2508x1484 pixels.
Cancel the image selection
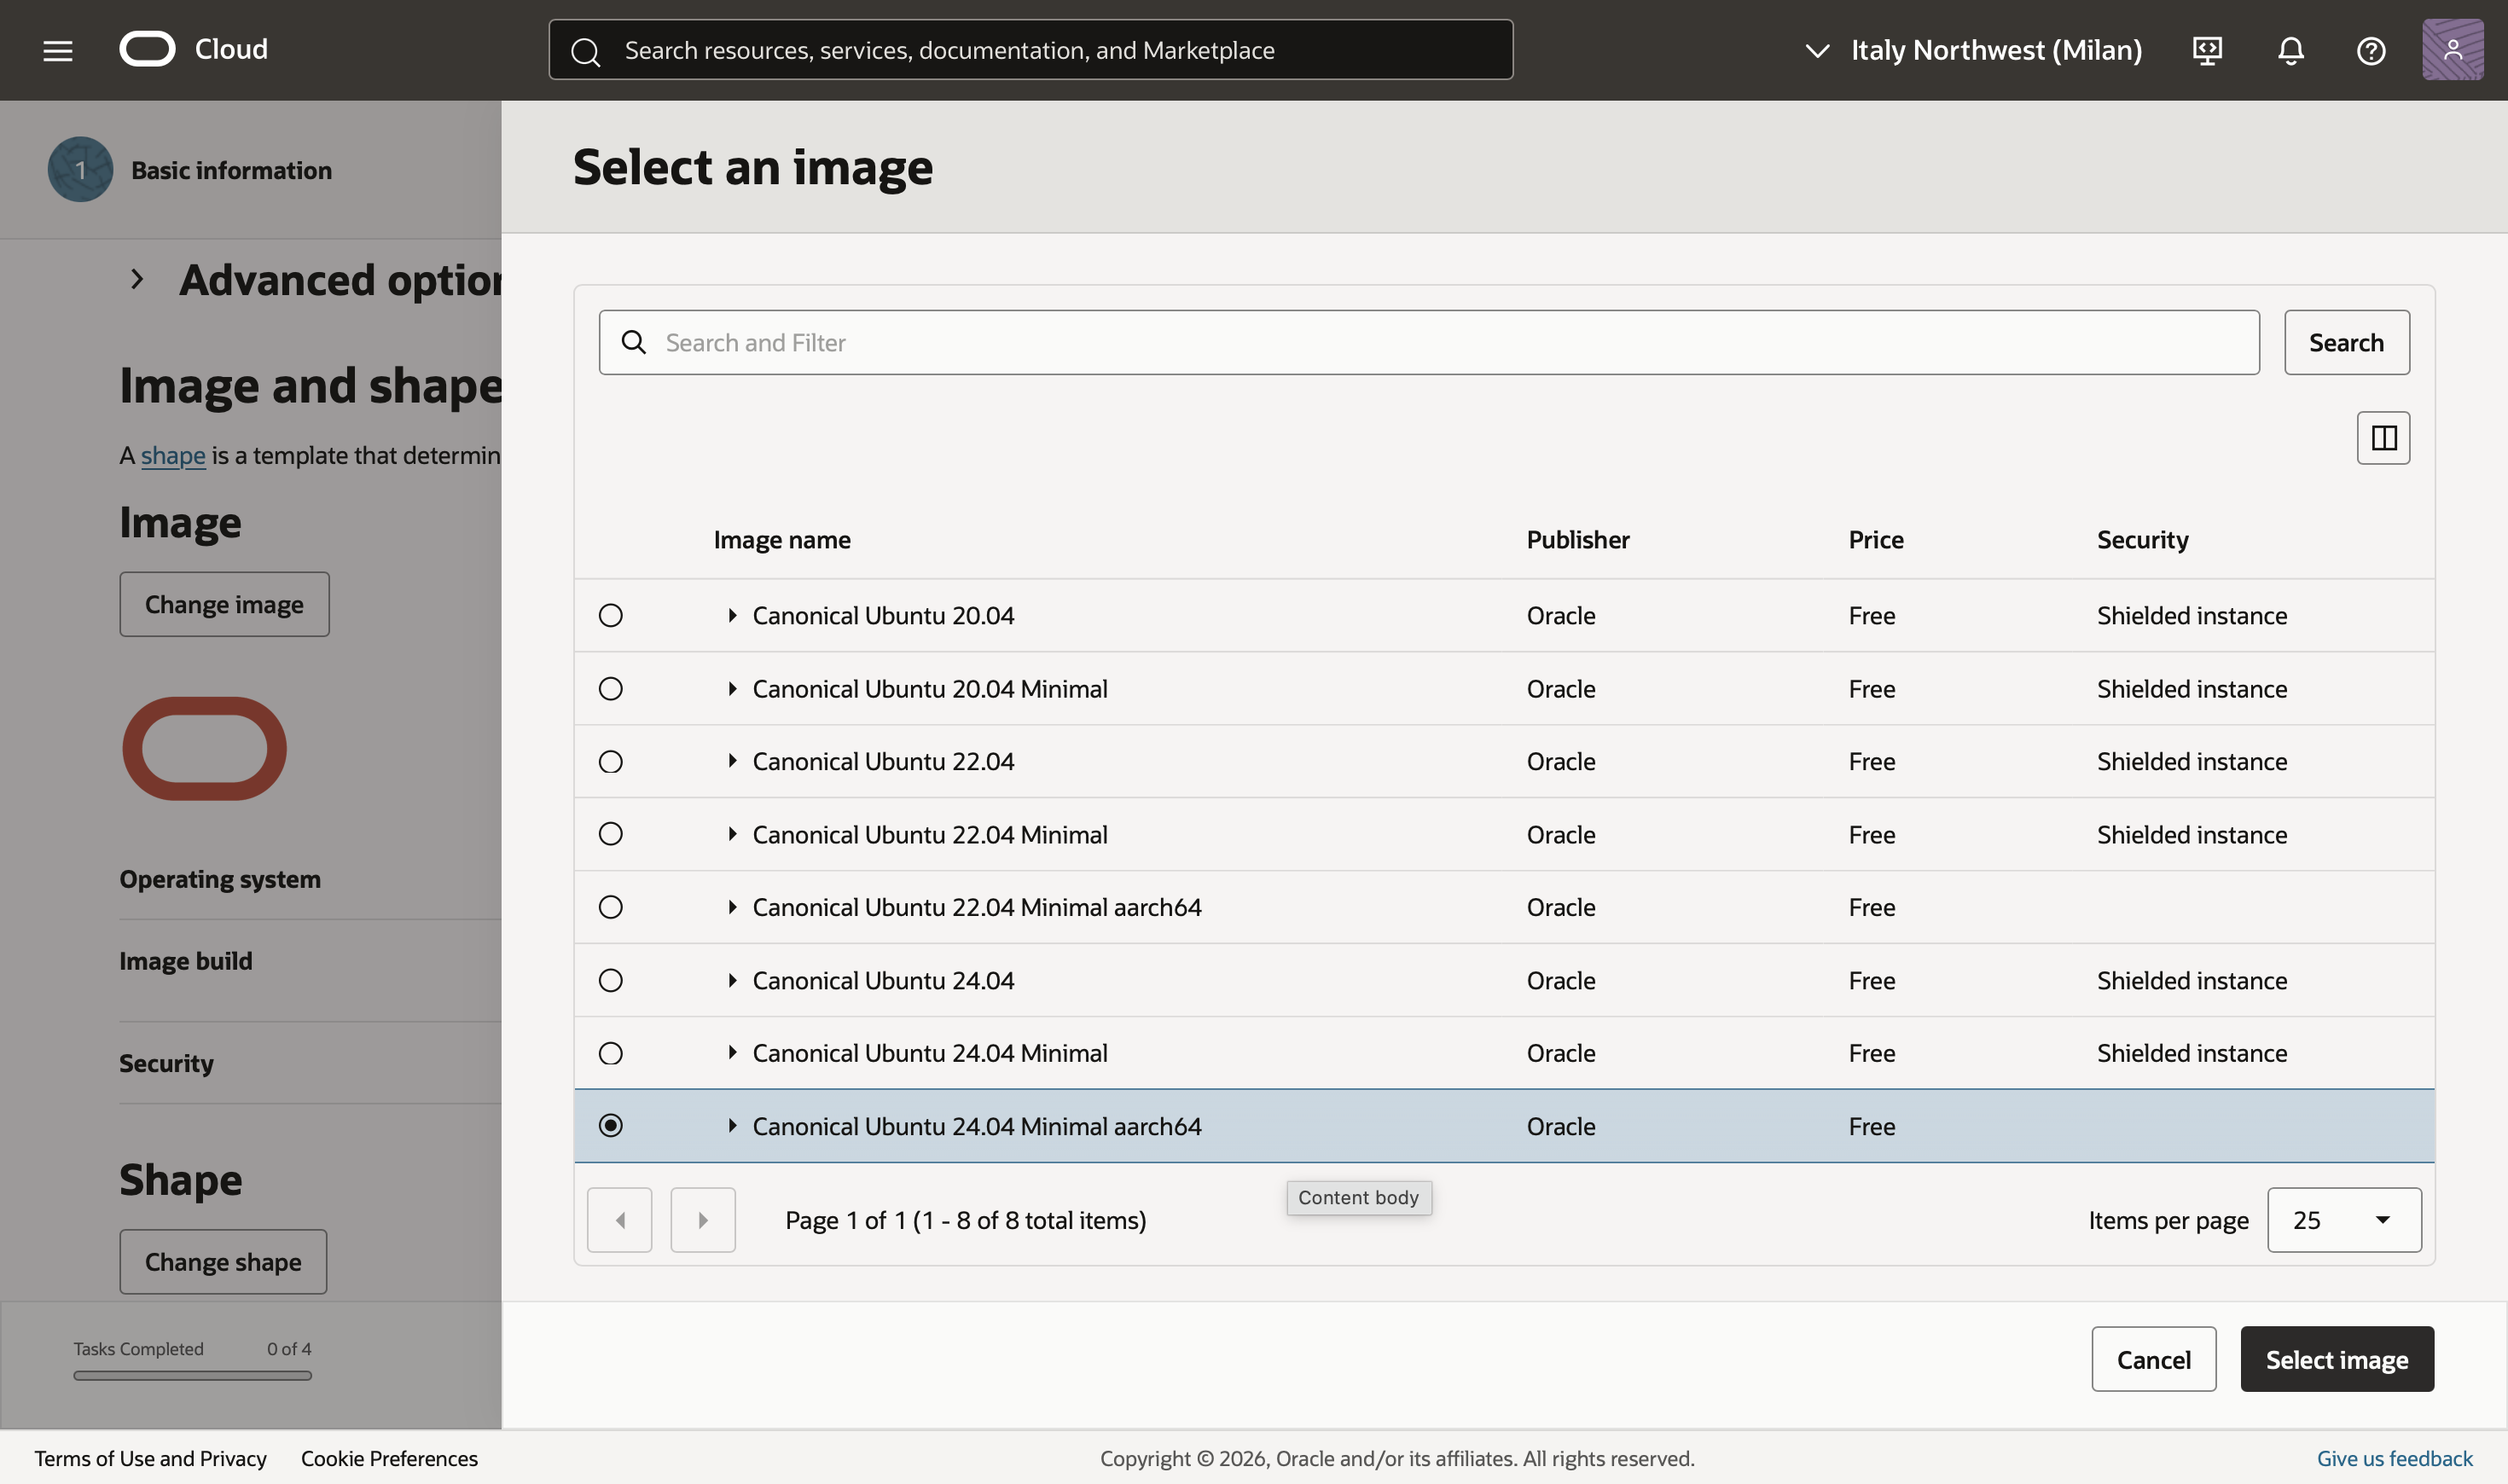coord(2153,1360)
